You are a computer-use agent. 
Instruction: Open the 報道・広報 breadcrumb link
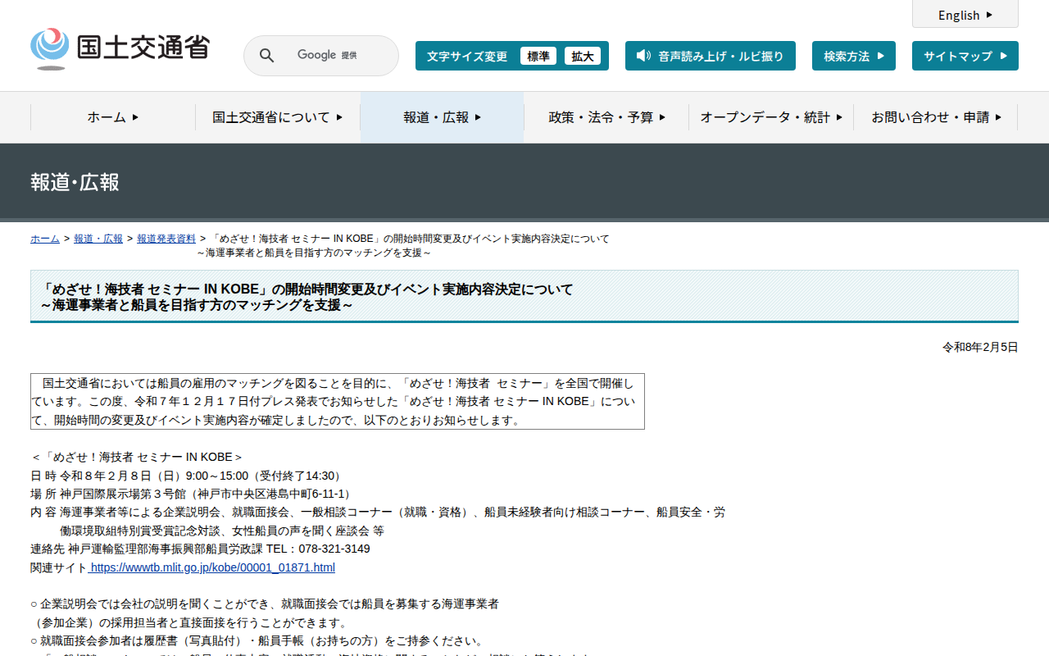[98, 239]
